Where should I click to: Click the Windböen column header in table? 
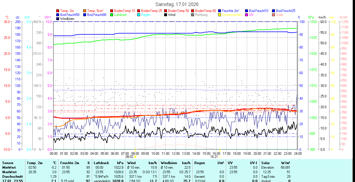pos(169,163)
